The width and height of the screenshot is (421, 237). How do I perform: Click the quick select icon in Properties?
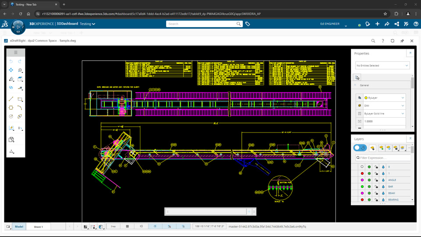[357, 77]
